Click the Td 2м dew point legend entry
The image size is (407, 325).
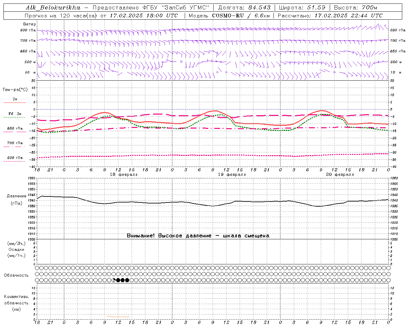pos(15,114)
